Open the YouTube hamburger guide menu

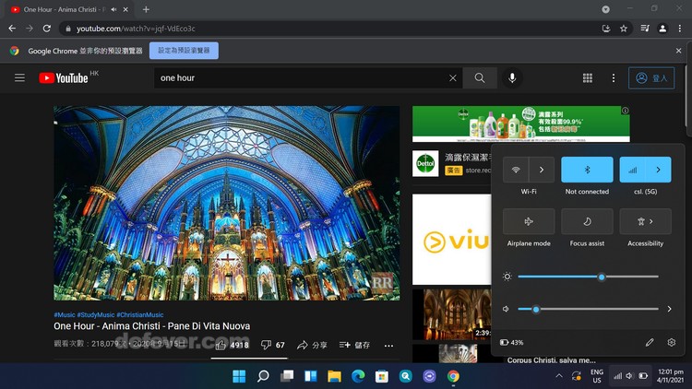pyautogui.click(x=19, y=78)
